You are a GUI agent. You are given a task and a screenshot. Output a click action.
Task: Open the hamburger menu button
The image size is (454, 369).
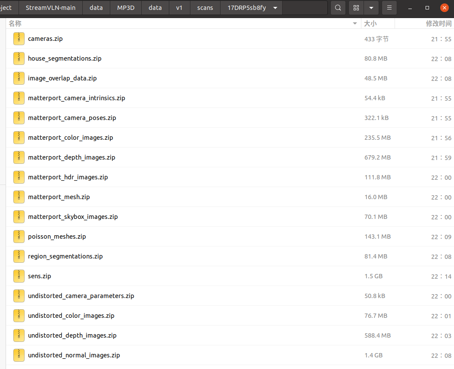[389, 8]
